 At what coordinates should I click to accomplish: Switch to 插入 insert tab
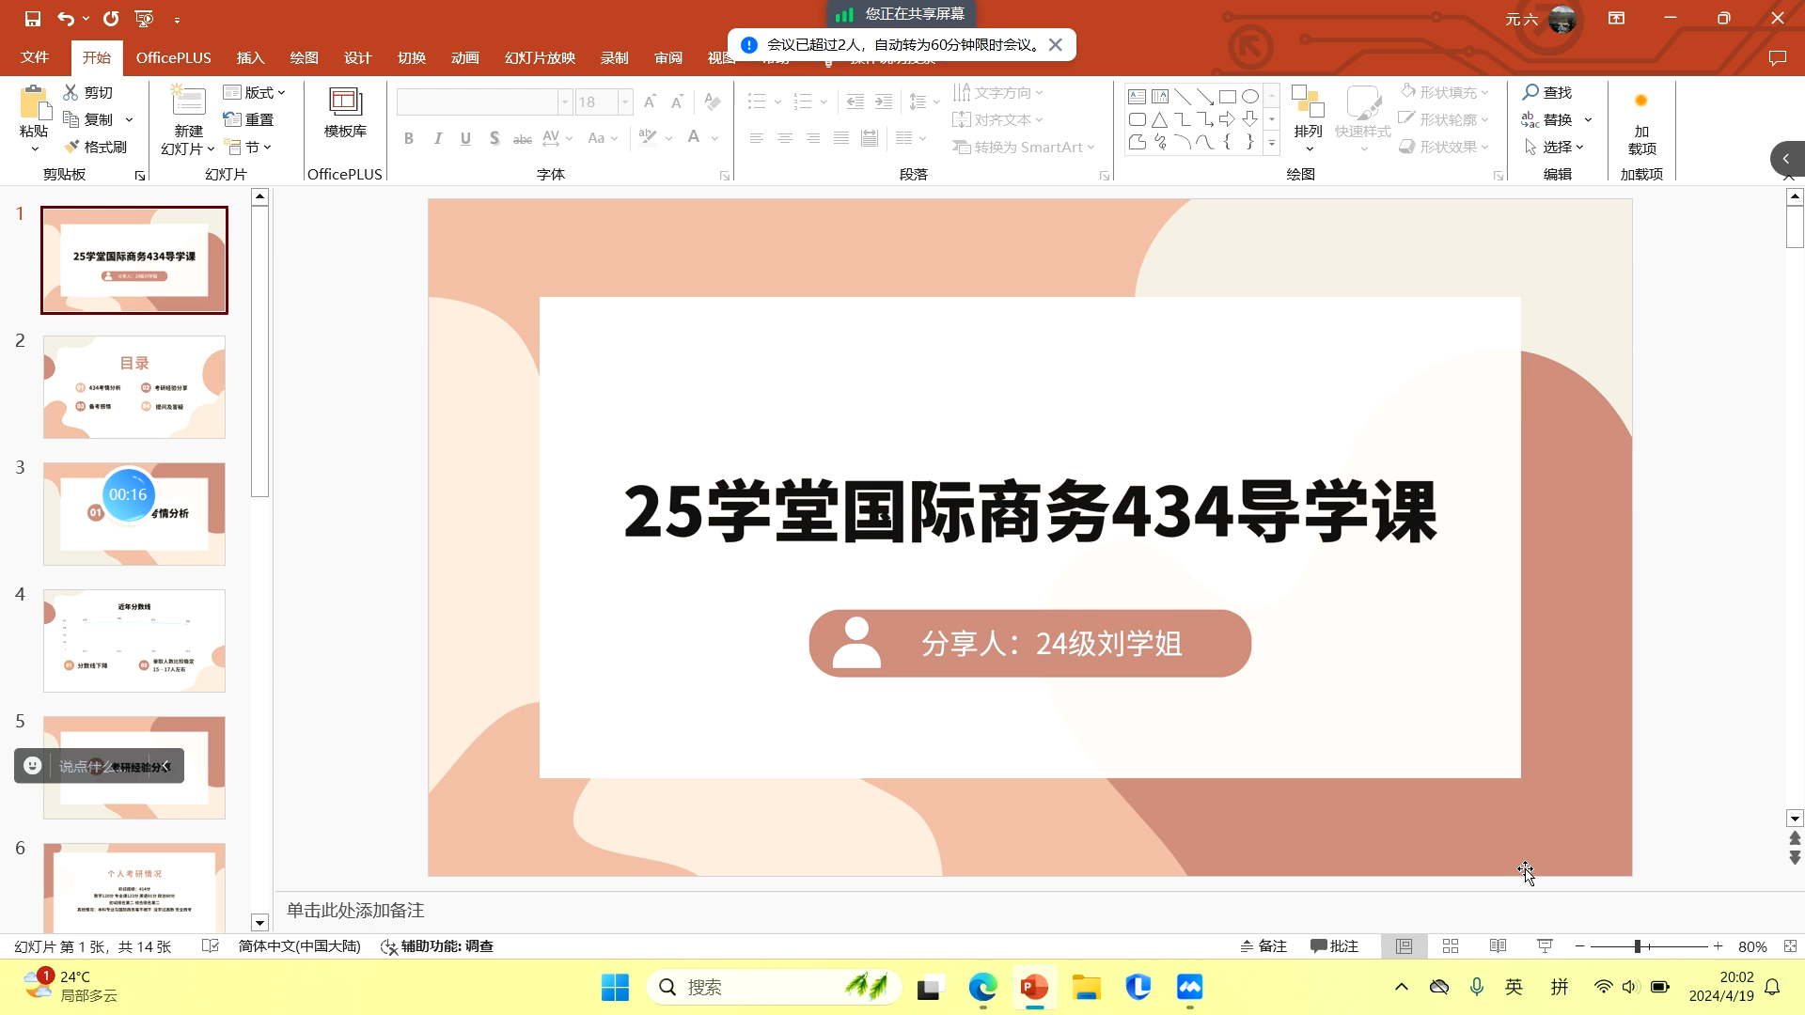[250, 57]
